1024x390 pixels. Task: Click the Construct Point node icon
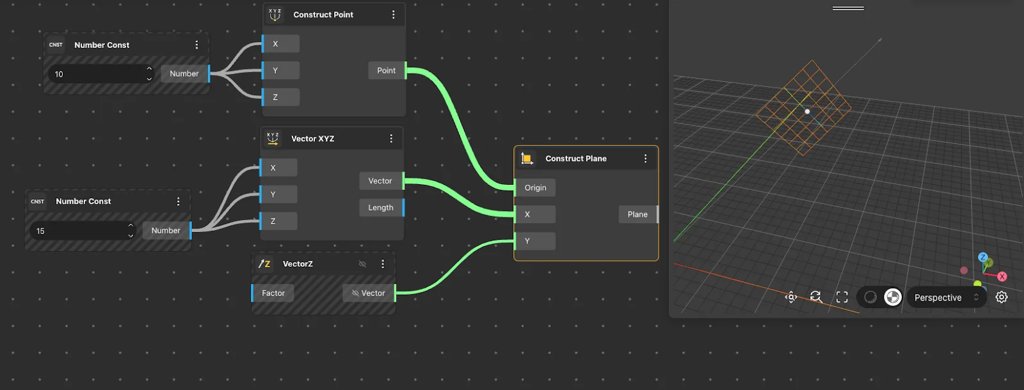pos(275,15)
